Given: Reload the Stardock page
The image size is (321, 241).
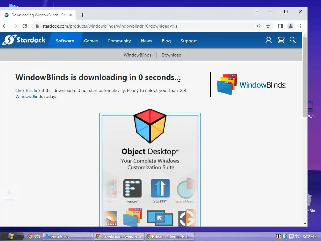Looking at the screenshot, I should tap(25, 26).
